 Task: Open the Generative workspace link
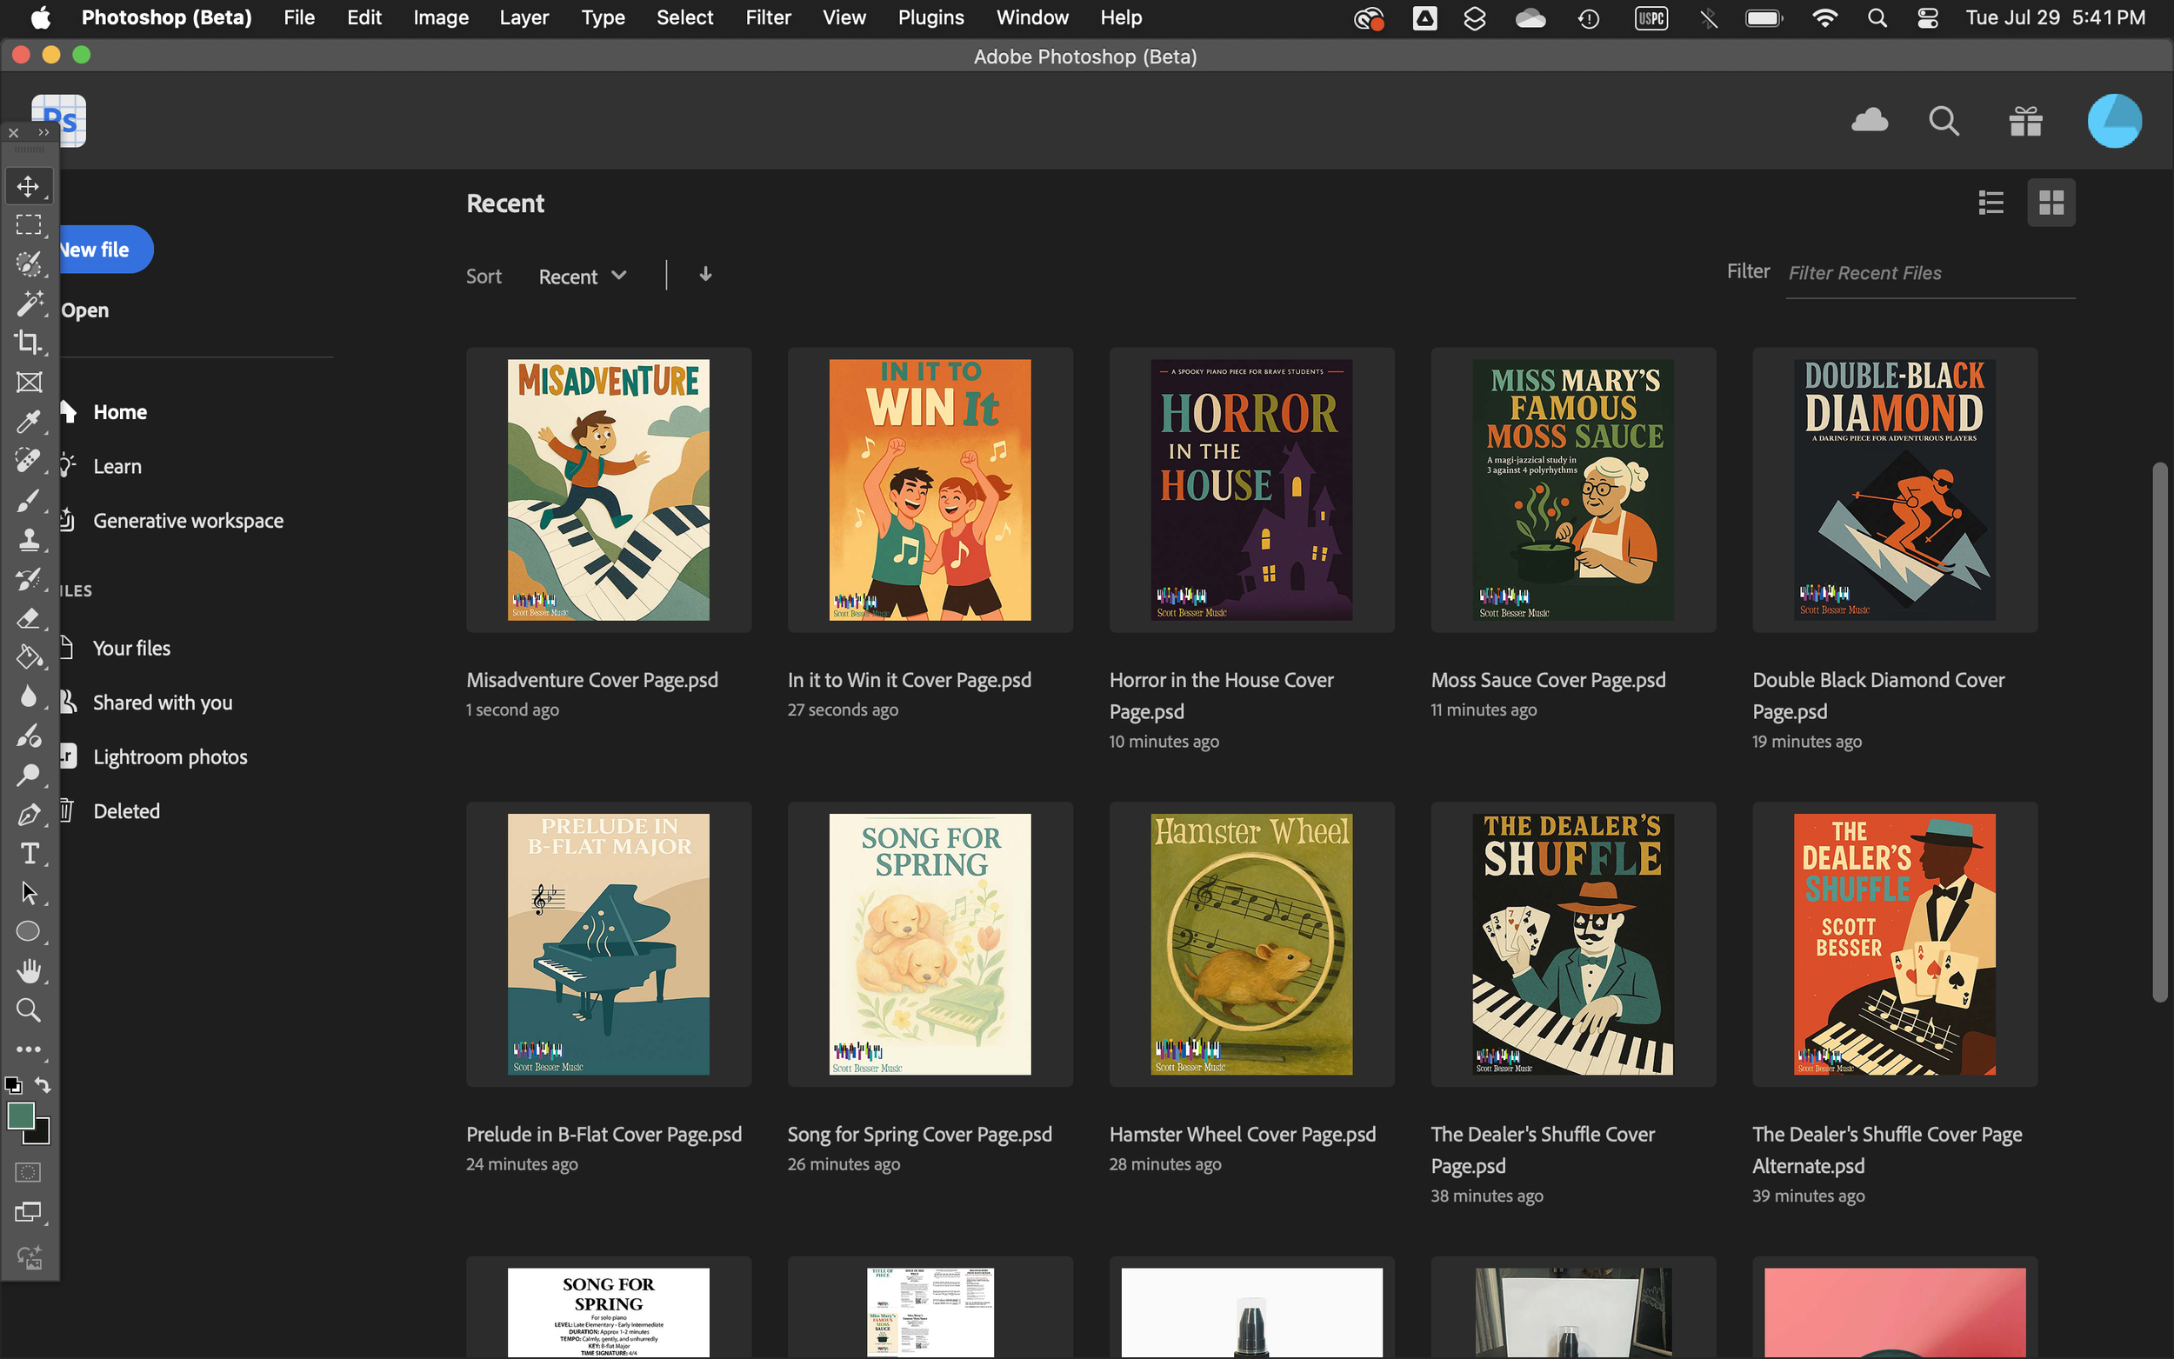188,521
